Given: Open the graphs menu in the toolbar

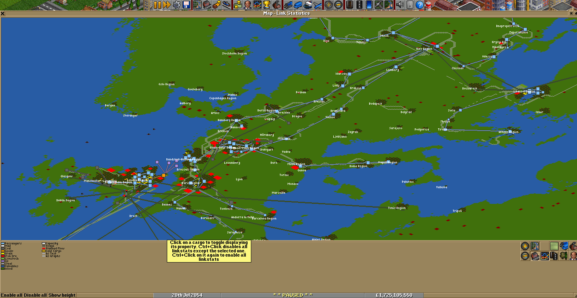Looking at the screenshot, I should pyautogui.click(x=256, y=5).
